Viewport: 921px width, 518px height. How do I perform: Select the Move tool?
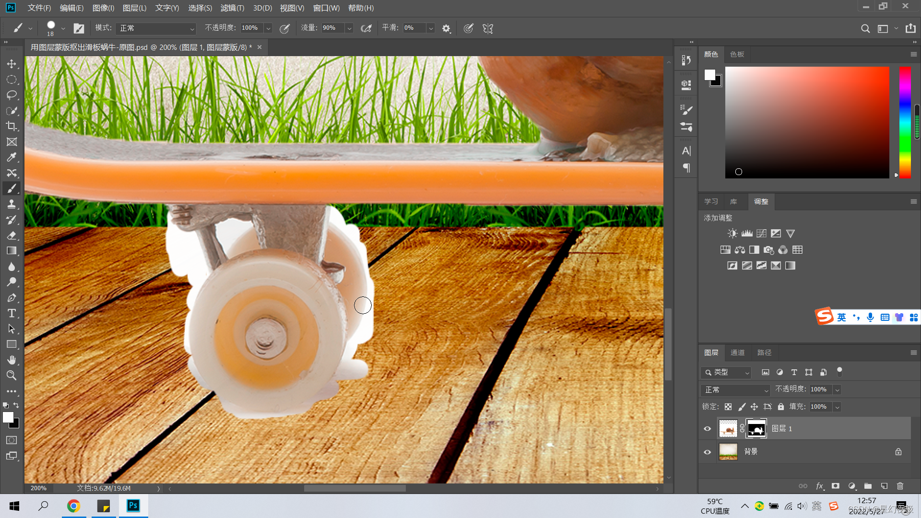pyautogui.click(x=12, y=64)
